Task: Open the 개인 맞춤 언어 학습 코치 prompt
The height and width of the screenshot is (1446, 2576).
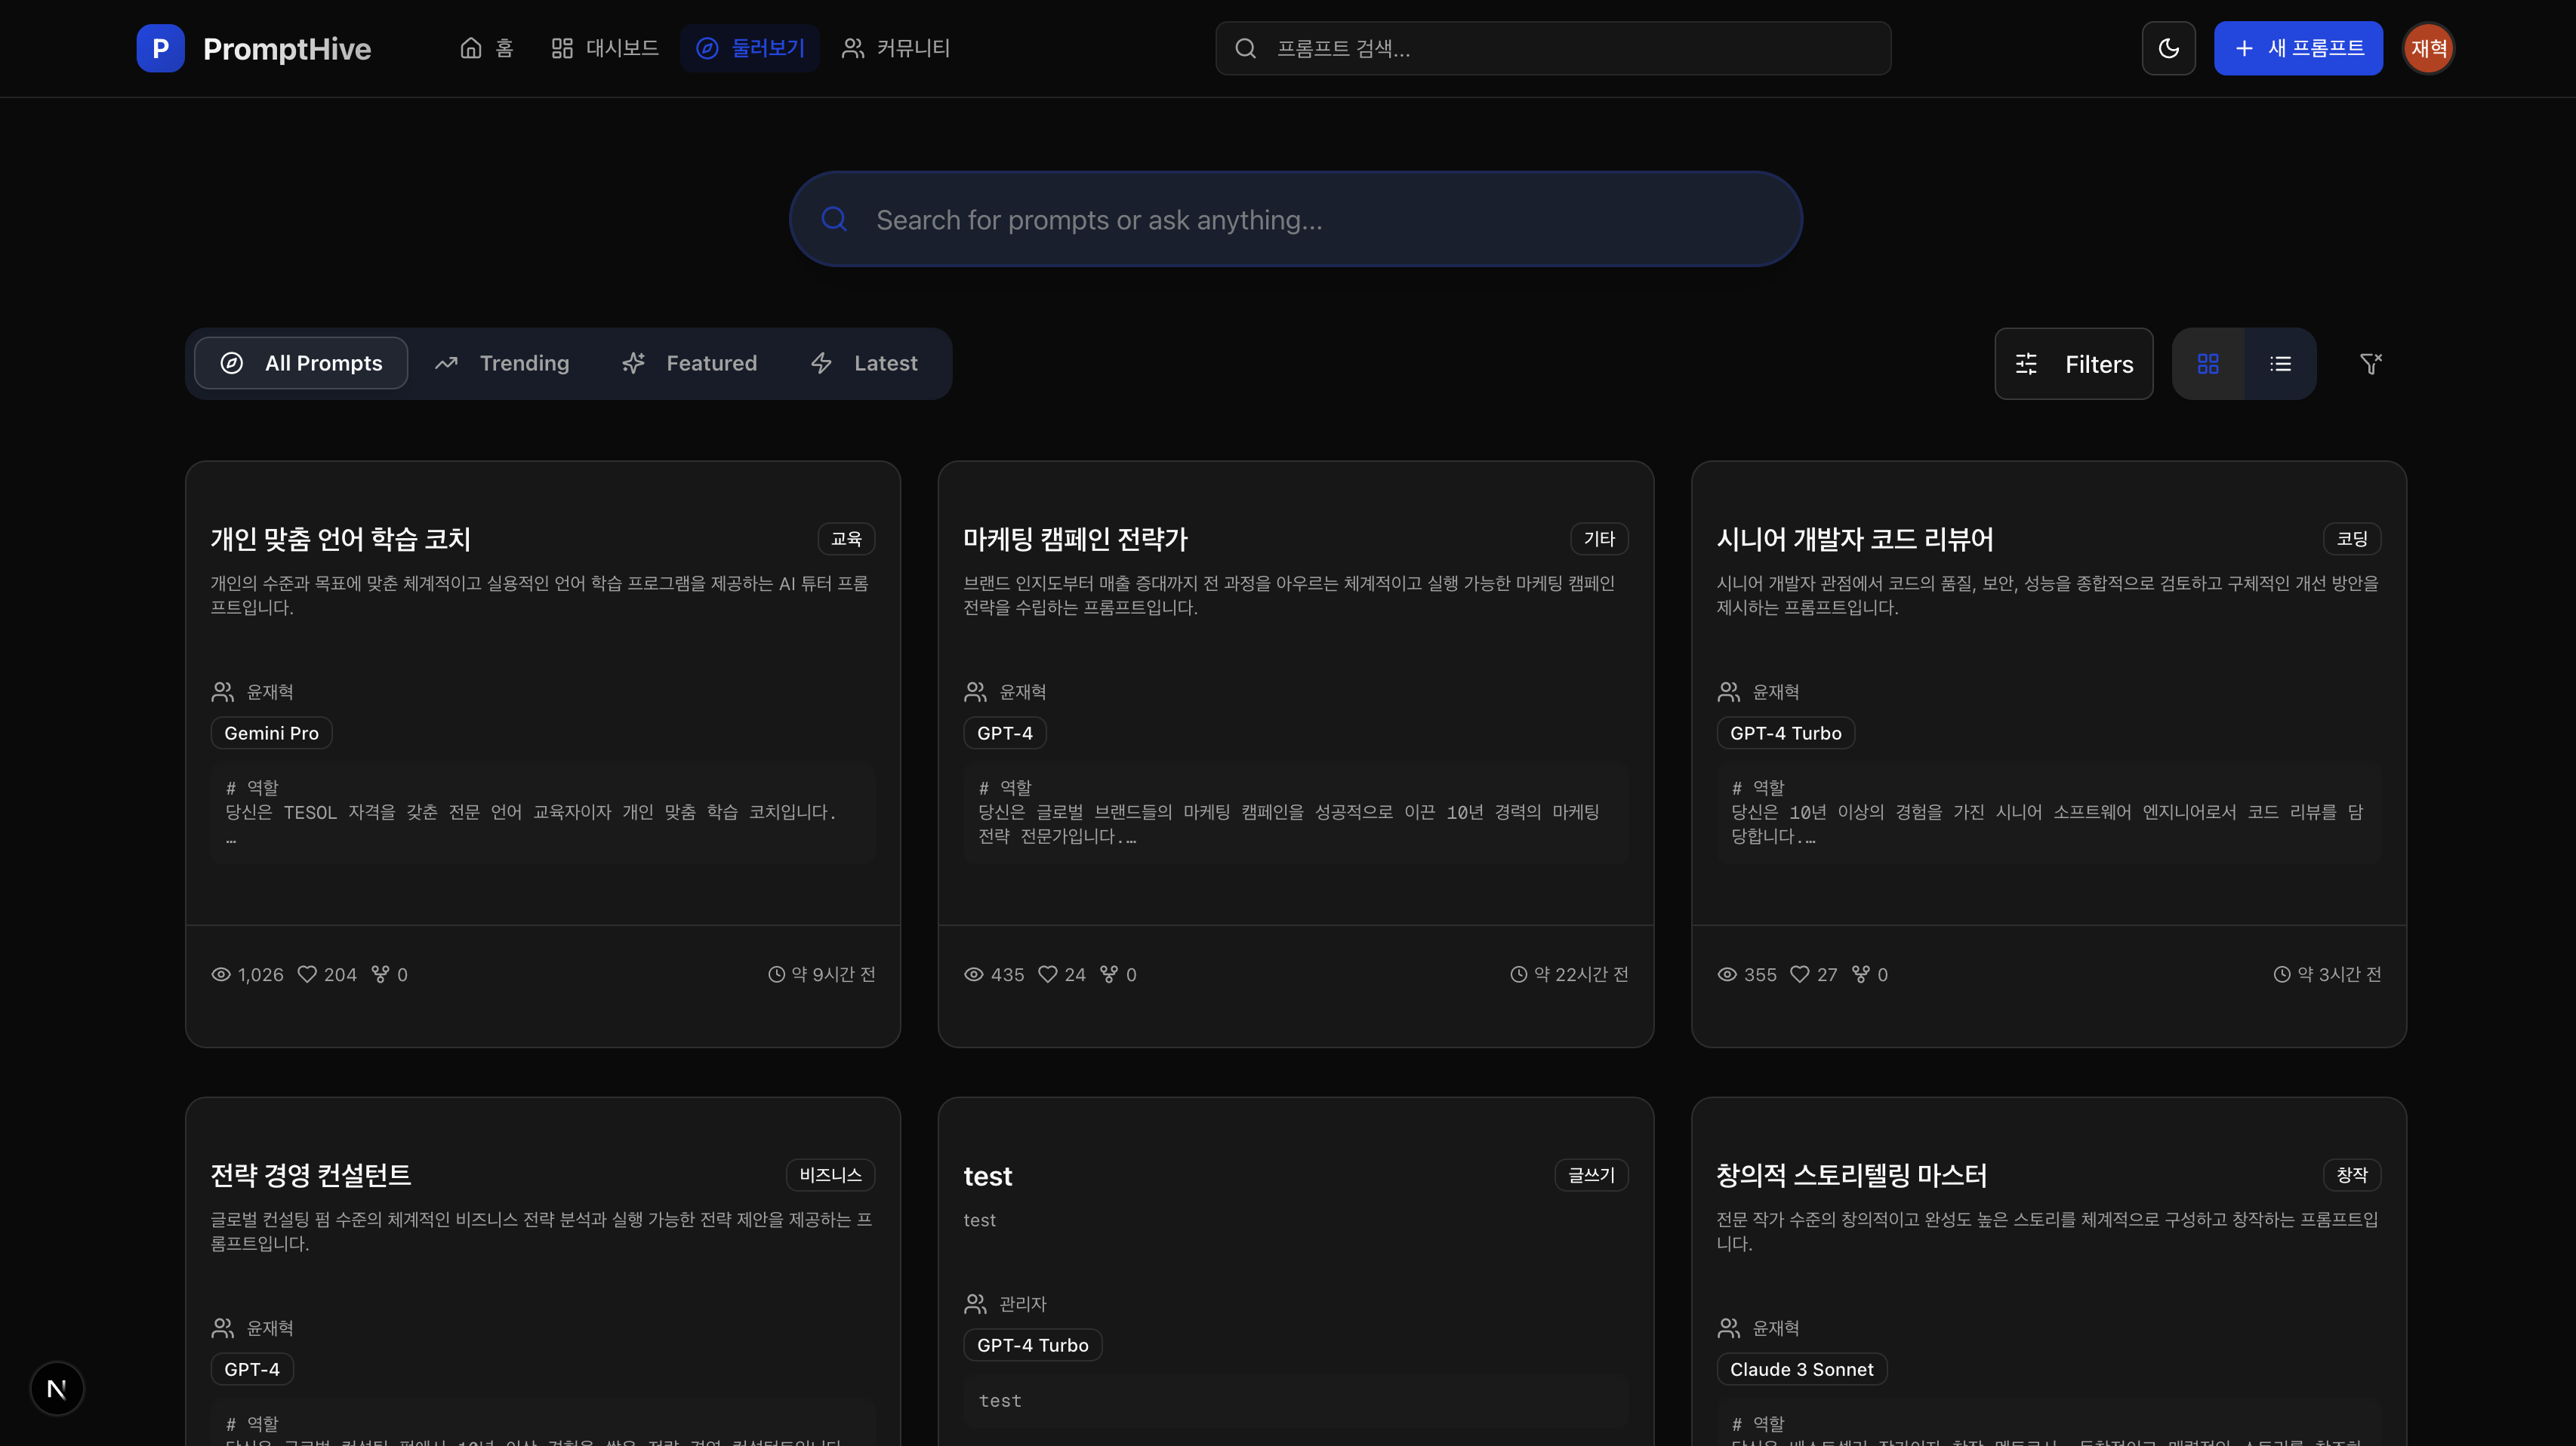Action: pos(340,539)
